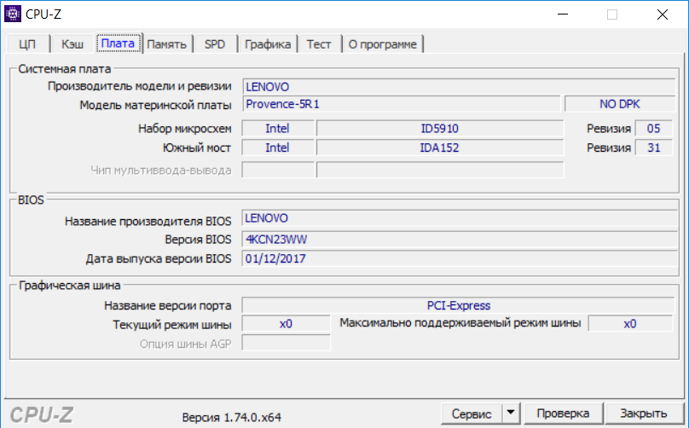Select the motherboard model Provence-5R1
Screen dimensions: 689x428
tap(401, 104)
